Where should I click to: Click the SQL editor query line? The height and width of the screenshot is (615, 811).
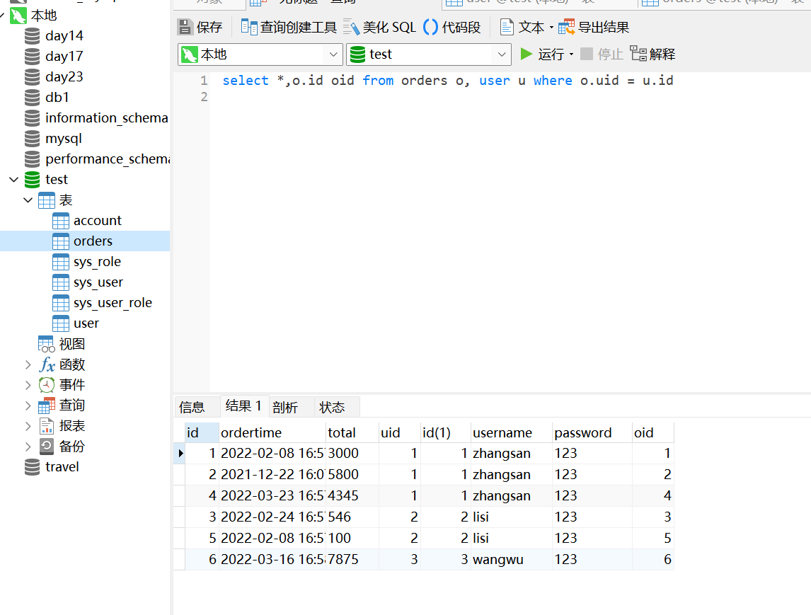point(448,81)
